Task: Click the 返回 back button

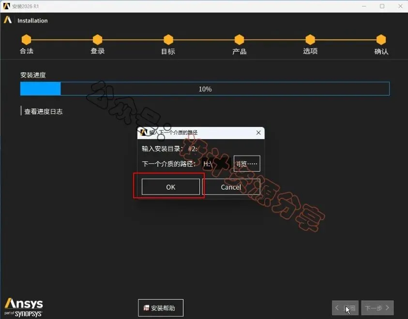Action: pyautogui.click(x=345, y=308)
